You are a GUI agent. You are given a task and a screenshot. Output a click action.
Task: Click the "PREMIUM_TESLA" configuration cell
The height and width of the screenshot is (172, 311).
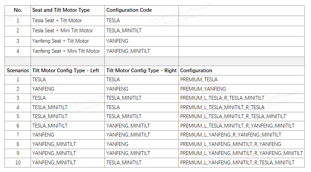[x=199, y=80]
